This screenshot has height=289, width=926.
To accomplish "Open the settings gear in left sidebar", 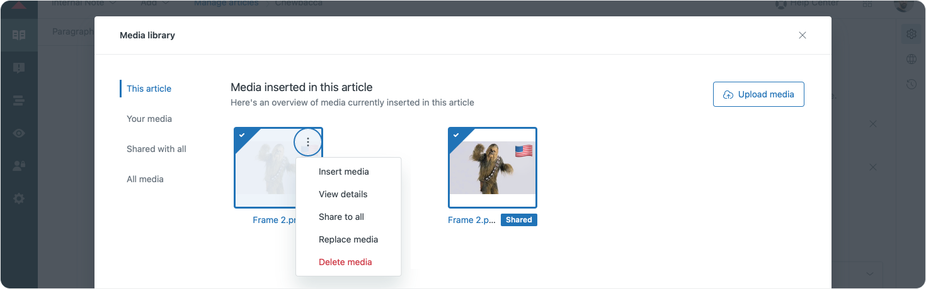I will [x=19, y=199].
